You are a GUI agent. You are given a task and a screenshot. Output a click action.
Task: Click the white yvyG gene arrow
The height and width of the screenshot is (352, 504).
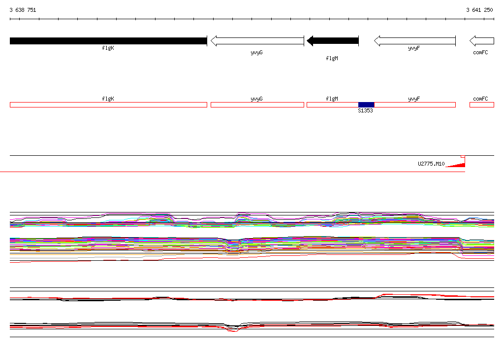[257, 41]
